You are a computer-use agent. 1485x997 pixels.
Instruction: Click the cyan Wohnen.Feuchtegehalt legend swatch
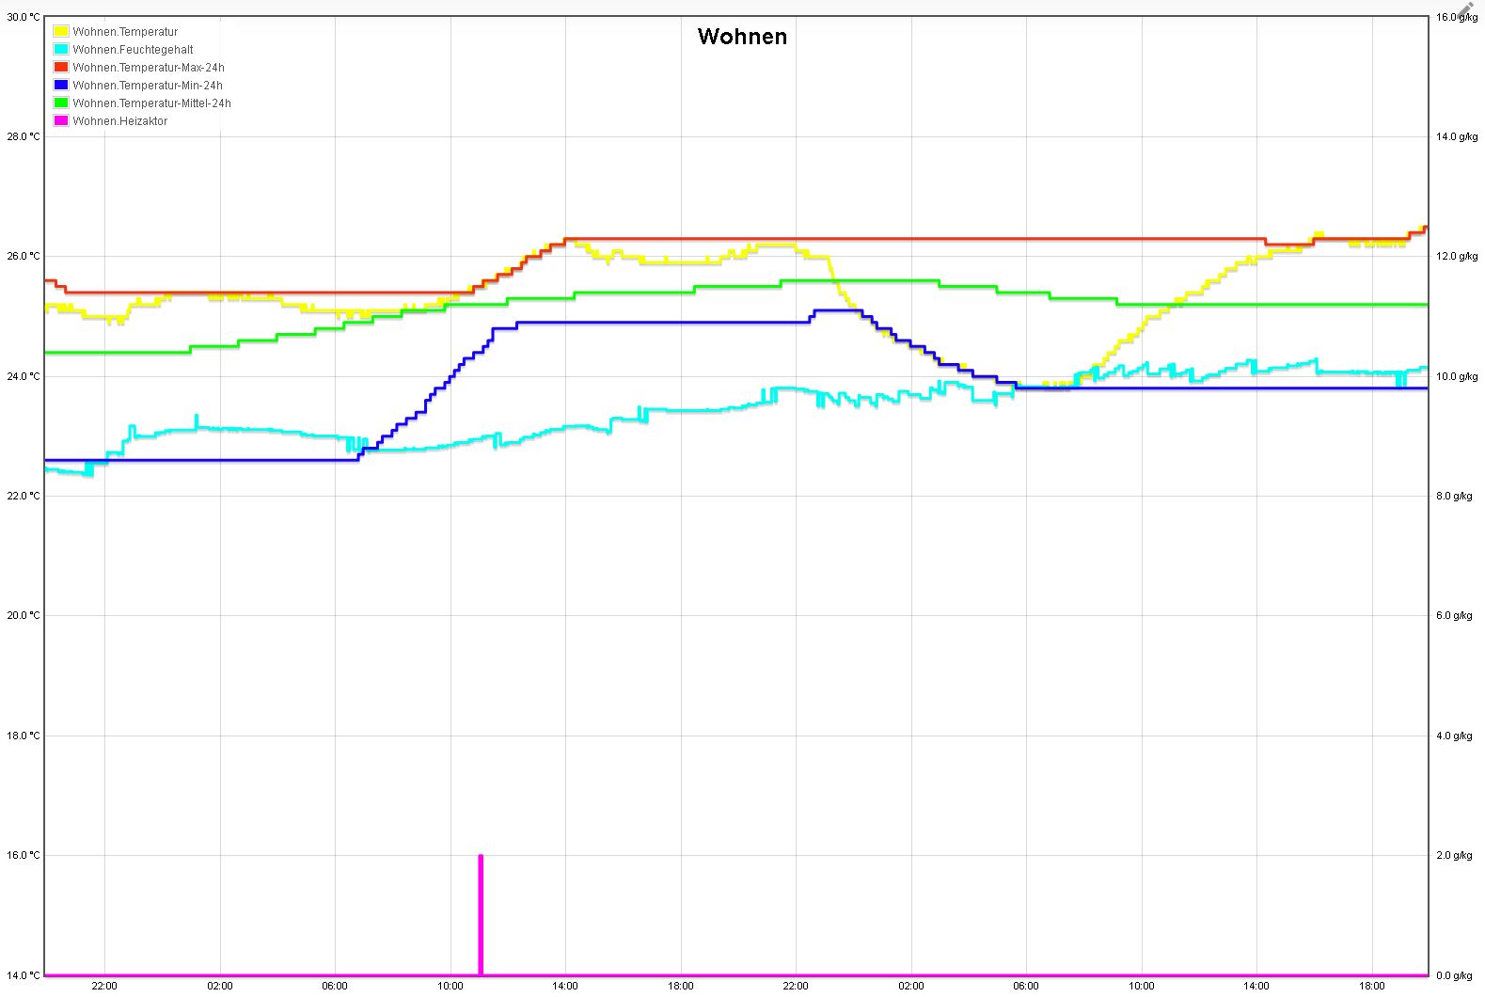pyautogui.click(x=61, y=50)
